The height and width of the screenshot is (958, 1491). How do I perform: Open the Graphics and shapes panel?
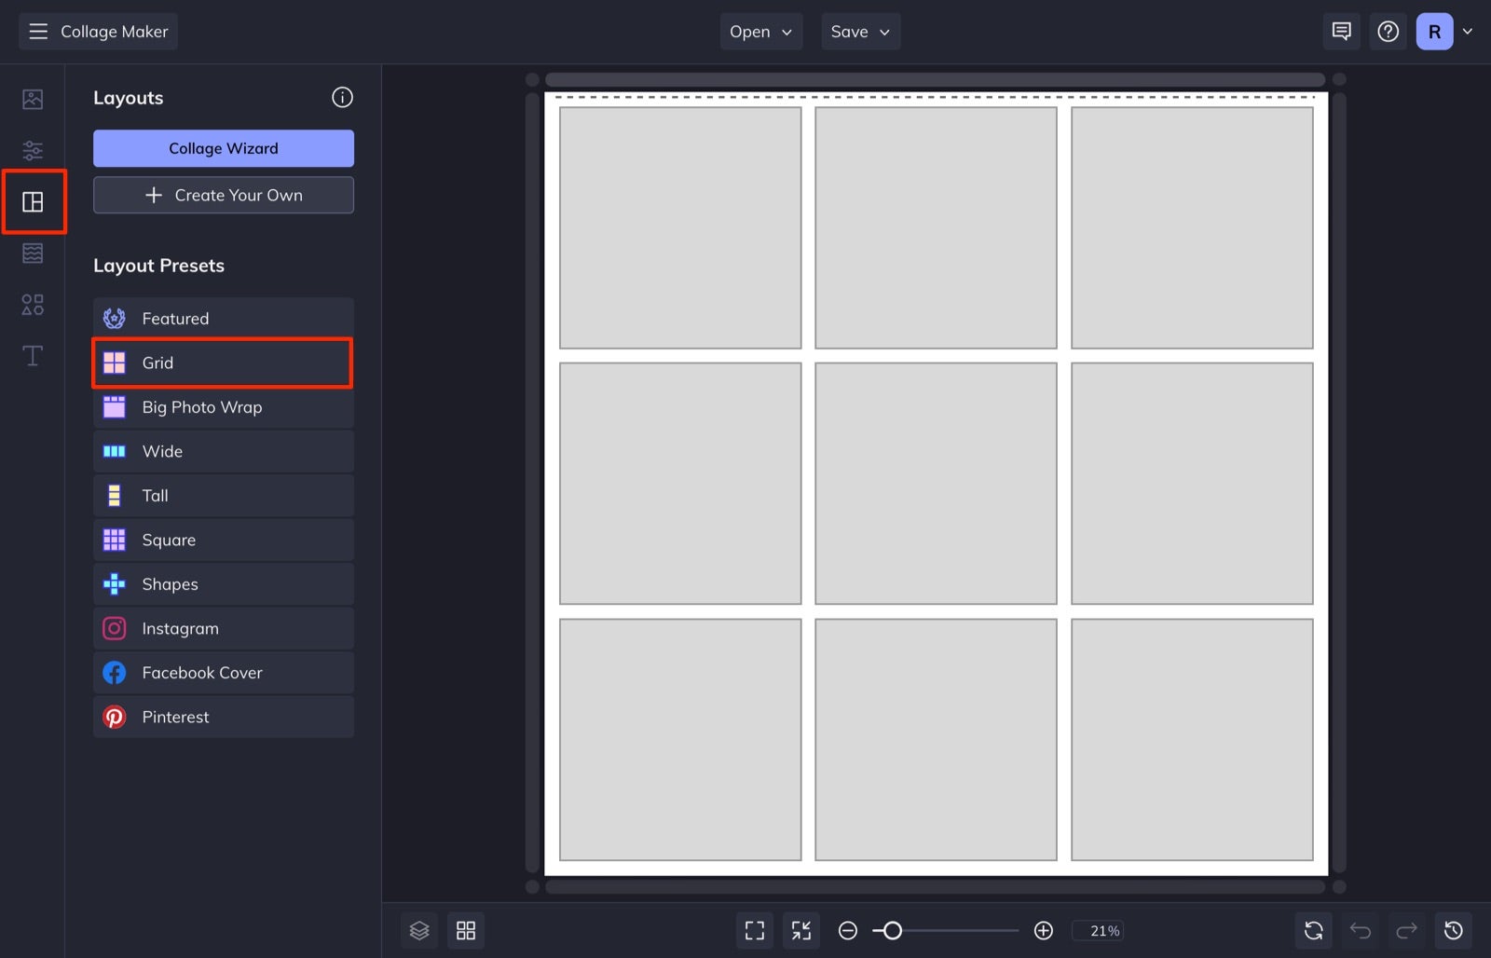click(x=33, y=304)
